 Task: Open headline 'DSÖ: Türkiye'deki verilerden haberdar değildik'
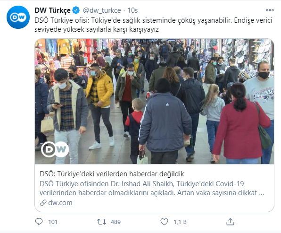click(x=112, y=174)
